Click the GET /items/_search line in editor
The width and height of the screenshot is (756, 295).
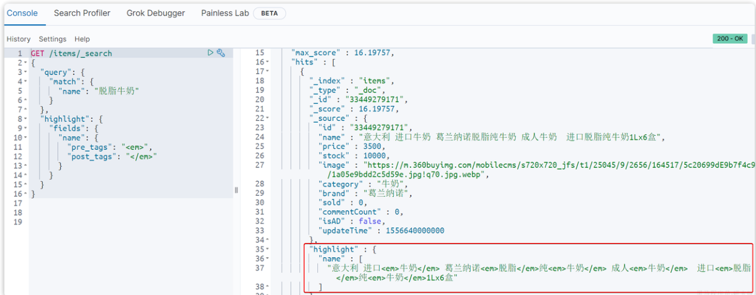click(71, 54)
